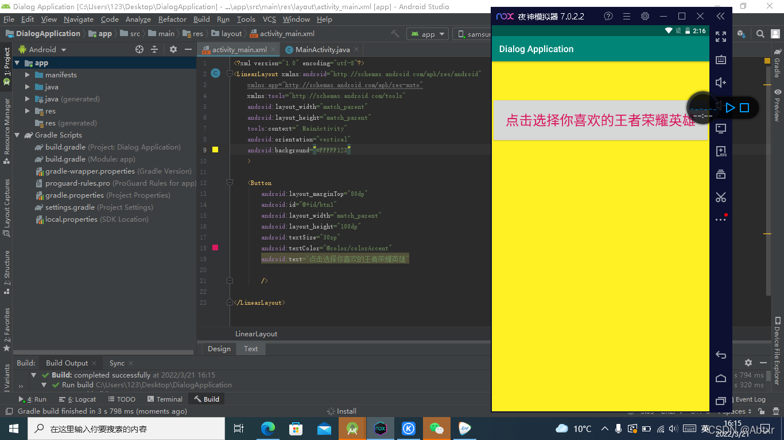Screen dimensions: 784x440
Task: Click the Project panel gear settings icon
Action: tap(173, 50)
